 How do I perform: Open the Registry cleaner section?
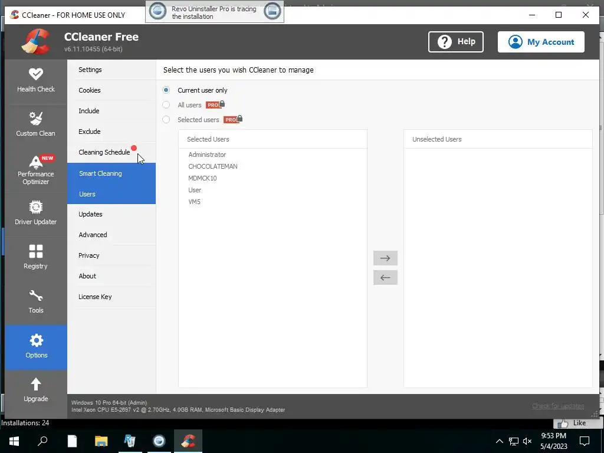pos(36,258)
